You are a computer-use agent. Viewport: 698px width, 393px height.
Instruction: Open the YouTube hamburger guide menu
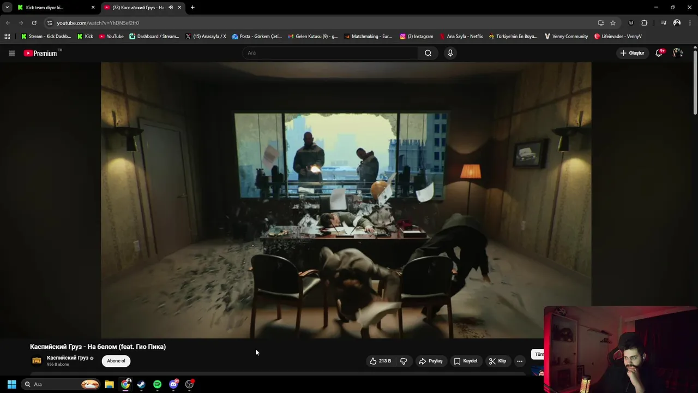click(x=11, y=53)
